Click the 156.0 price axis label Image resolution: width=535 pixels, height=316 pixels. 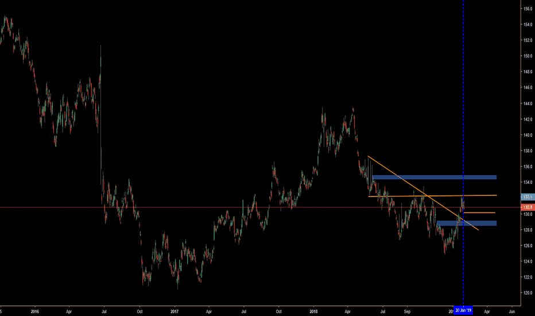(528, 9)
